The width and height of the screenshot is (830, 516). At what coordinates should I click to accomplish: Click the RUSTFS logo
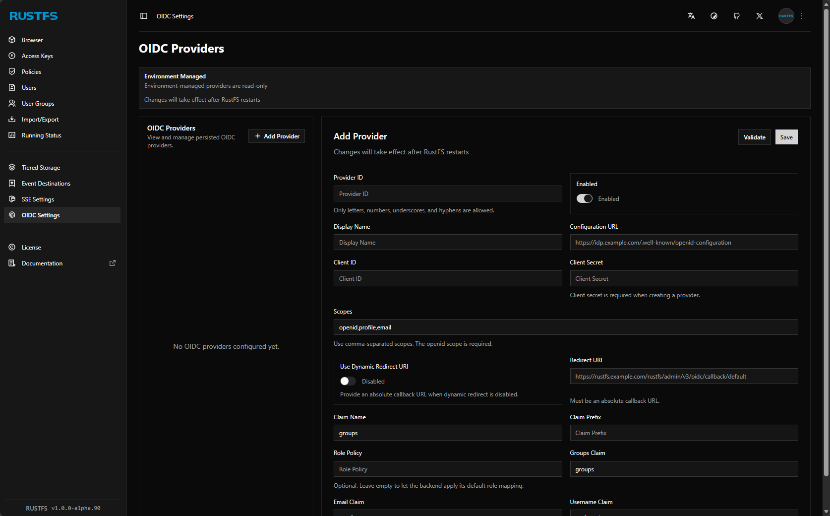coord(34,16)
